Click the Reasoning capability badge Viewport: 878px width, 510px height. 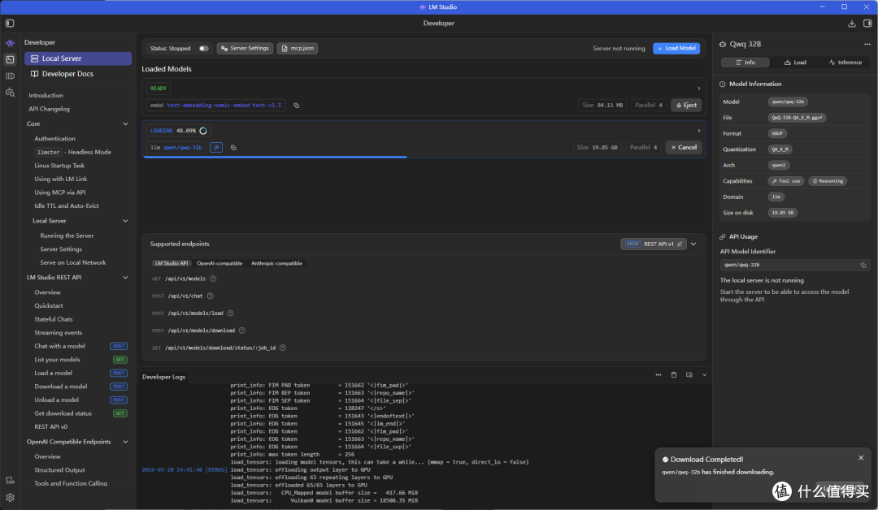tap(828, 181)
